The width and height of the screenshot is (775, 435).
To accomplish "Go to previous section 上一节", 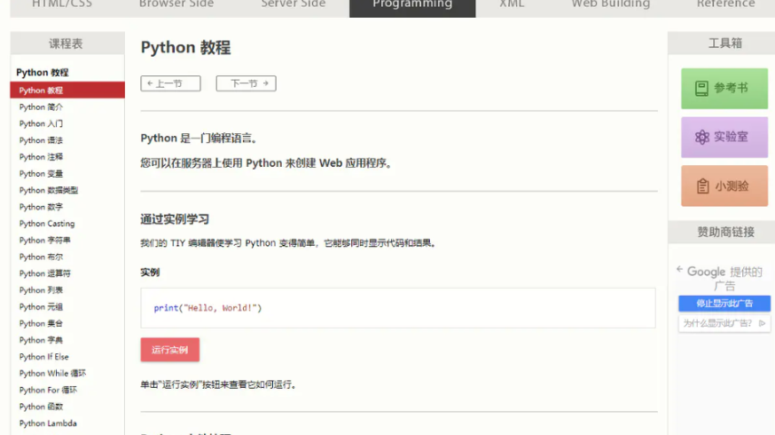I will [170, 83].
